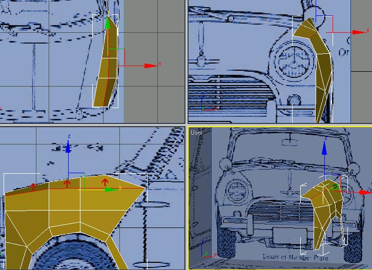Select red X-axis arrow in top-right viewport

coord(359,32)
